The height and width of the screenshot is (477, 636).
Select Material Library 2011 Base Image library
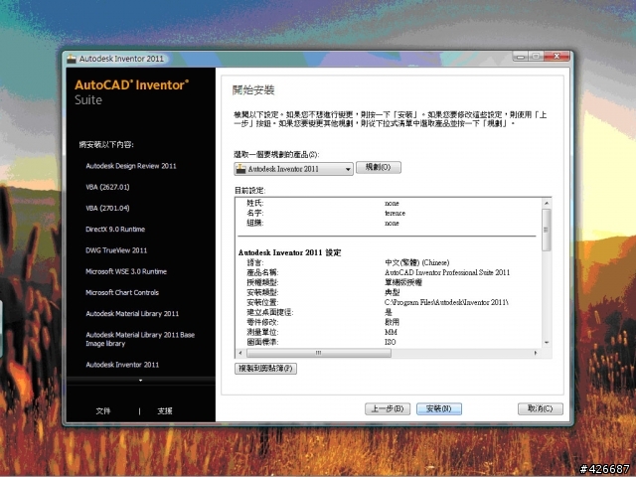(x=140, y=339)
